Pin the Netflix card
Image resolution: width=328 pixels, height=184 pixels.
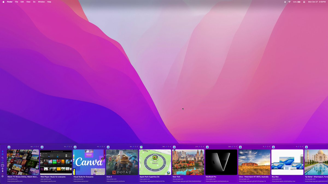pos(38,147)
